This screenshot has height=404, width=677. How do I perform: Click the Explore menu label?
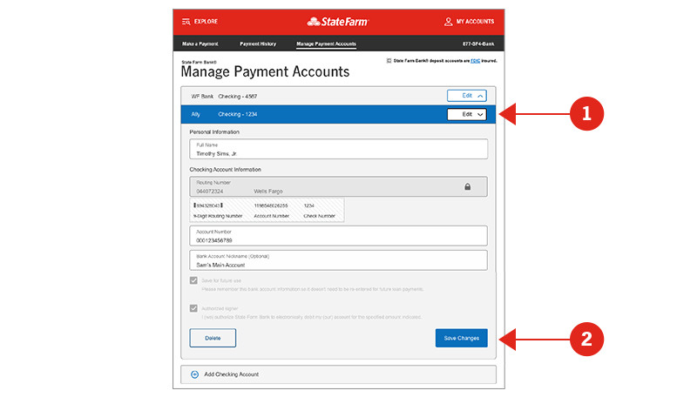click(206, 22)
